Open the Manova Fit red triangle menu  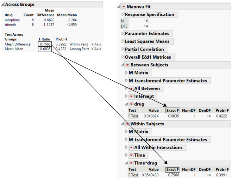click(x=124, y=7)
